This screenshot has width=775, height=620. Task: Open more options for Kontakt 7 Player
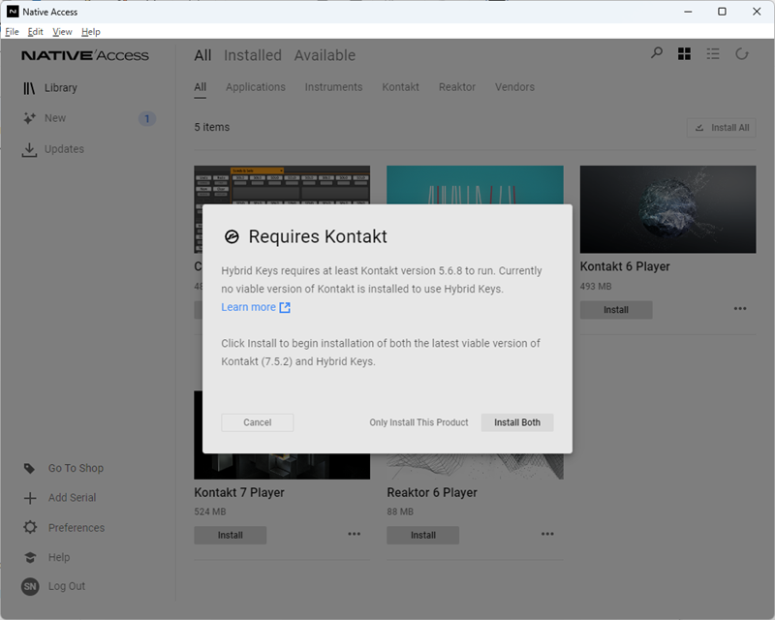click(354, 534)
